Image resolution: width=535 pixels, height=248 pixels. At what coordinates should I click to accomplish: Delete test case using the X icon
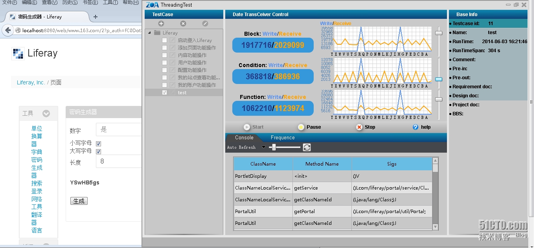point(183,24)
